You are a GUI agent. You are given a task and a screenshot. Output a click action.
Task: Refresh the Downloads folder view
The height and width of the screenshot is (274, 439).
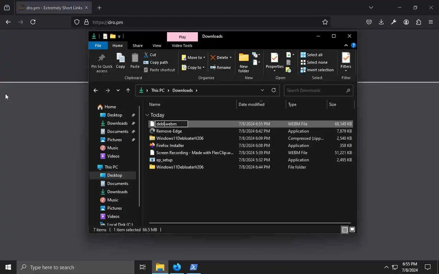point(274,90)
